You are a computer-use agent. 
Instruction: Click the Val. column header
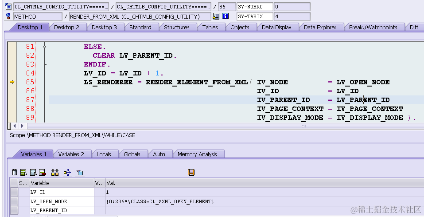coord(265,183)
